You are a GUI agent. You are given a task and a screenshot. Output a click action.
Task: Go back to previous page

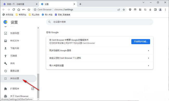pos(4,10)
